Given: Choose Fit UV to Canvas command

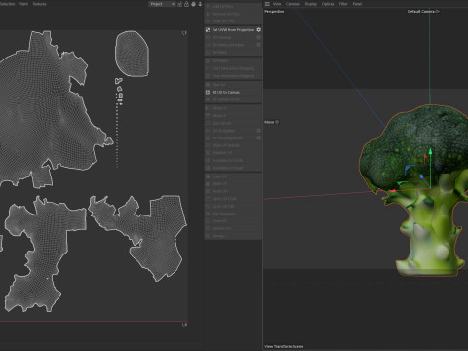Looking at the screenshot, I should click(x=226, y=92).
